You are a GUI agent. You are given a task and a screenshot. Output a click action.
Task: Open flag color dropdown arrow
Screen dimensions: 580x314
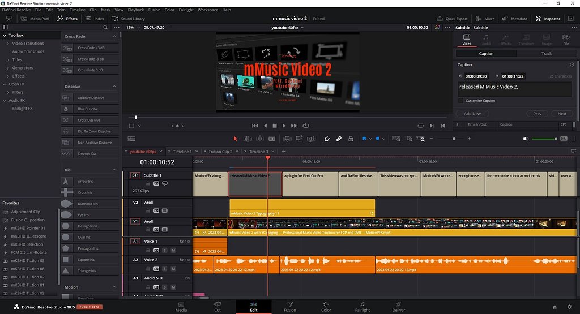[370, 139]
